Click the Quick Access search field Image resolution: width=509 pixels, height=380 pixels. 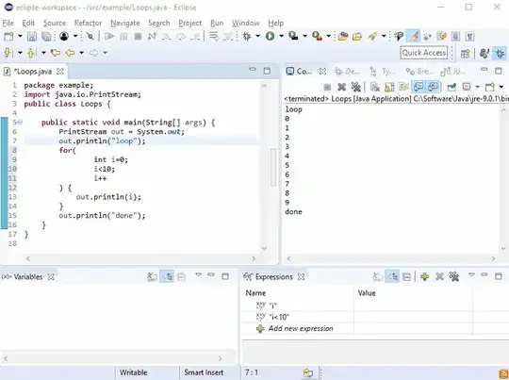pos(424,53)
